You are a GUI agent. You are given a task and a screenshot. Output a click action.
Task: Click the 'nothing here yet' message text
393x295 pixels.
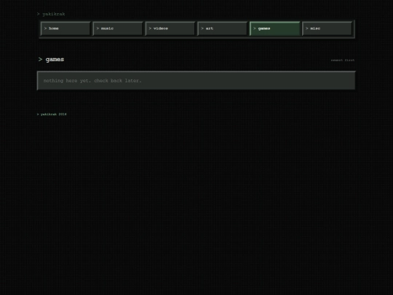(92, 81)
